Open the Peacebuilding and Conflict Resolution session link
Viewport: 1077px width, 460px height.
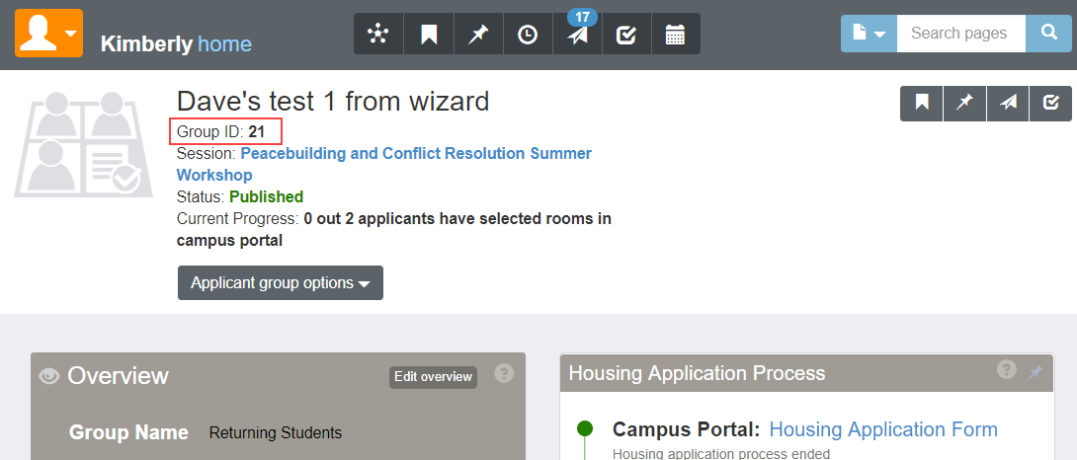click(x=415, y=154)
